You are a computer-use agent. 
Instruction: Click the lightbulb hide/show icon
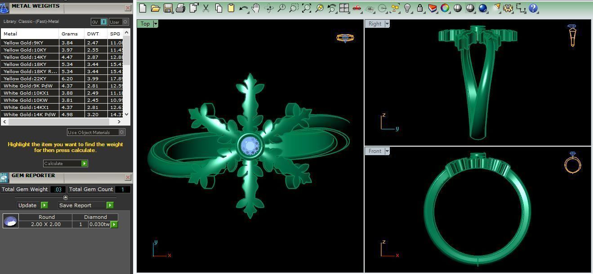tap(407, 8)
